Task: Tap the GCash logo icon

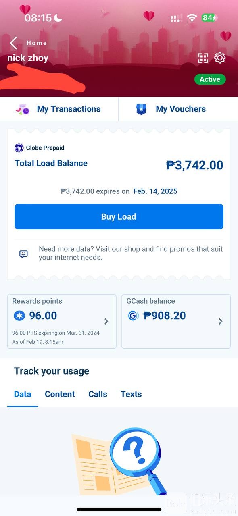Action: 133,316
